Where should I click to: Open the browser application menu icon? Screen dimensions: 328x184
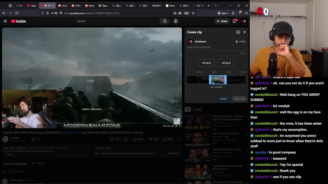[247, 13]
